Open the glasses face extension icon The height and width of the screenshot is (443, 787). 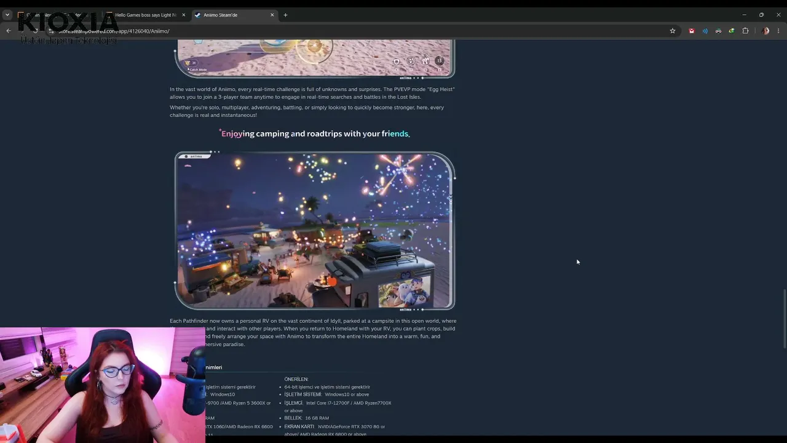pos(718,31)
